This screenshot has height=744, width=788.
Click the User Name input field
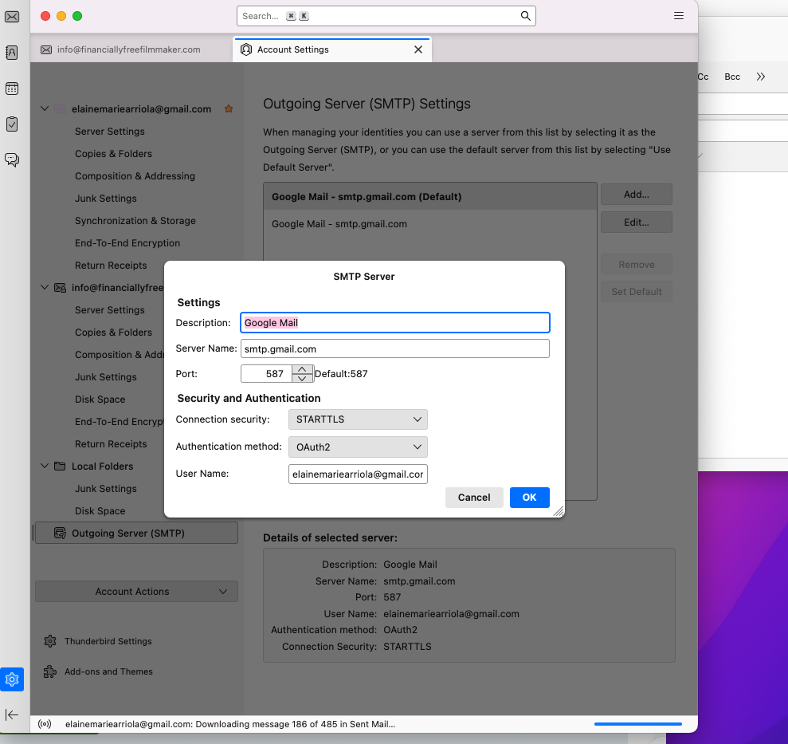358,474
